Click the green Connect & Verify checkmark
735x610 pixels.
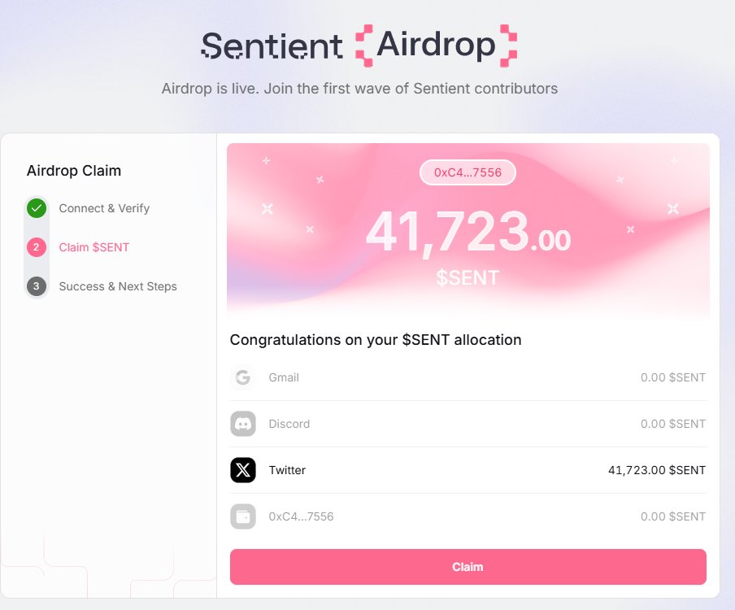click(36, 208)
